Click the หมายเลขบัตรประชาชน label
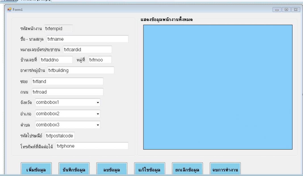 pos(40,50)
